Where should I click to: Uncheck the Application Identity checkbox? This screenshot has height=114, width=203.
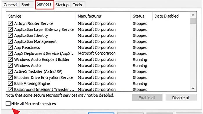[10, 35]
